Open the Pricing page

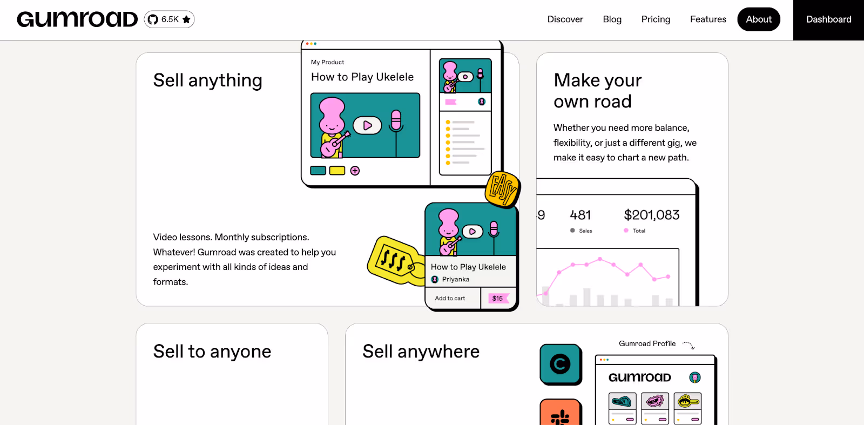pos(656,19)
